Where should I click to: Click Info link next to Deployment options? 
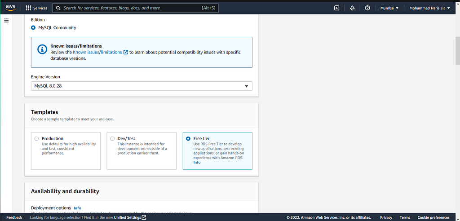pyautogui.click(x=77, y=208)
